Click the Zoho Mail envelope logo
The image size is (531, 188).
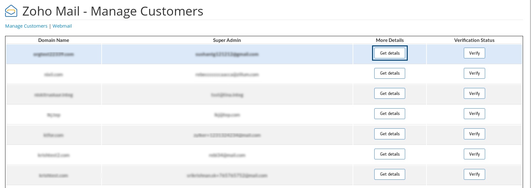11,11
